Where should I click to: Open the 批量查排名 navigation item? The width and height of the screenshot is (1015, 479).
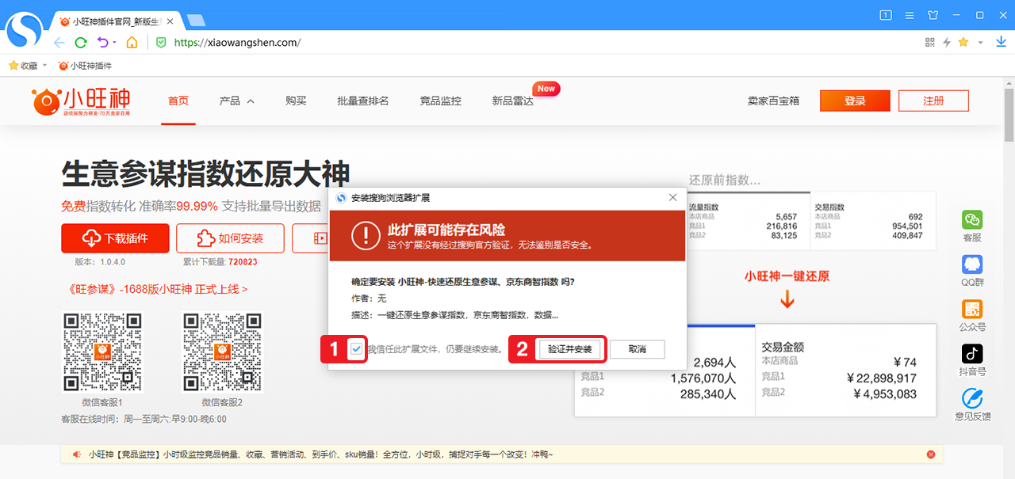tap(363, 101)
